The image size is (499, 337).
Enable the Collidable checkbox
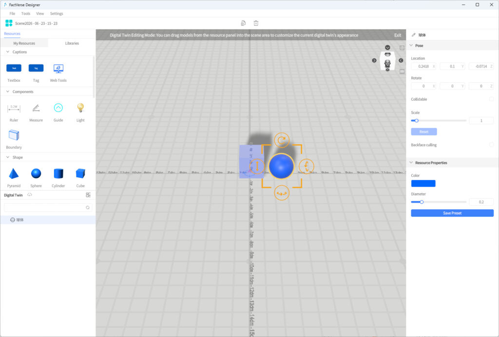(491, 99)
